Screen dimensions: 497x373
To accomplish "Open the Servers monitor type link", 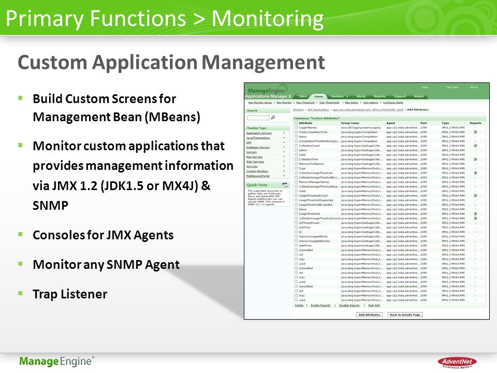I will 252,152.
